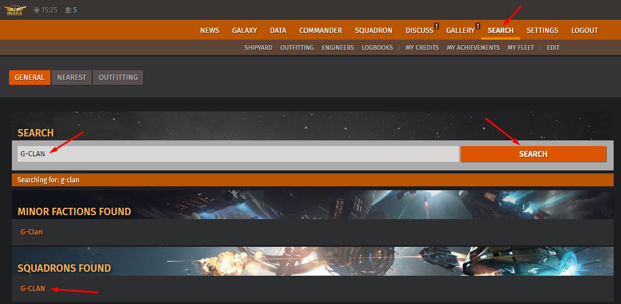Open the Commander menu

coord(320,31)
